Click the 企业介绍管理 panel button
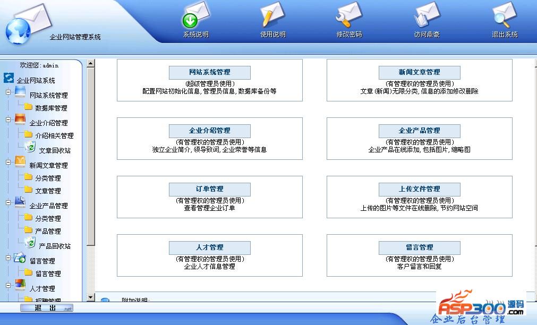Screen dimensions: 537x325 pos(210,131)
